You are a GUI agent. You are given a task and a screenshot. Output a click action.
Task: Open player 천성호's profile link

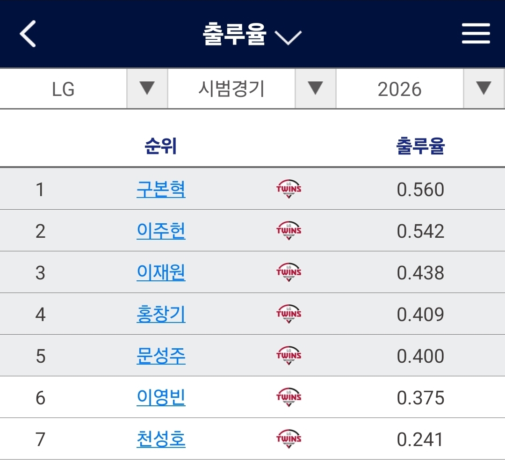[x=161, y=439]
